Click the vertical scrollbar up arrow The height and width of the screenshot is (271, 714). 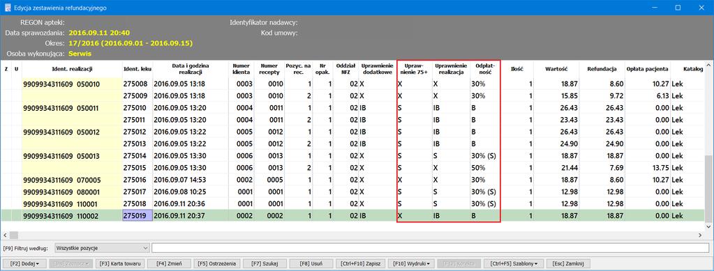coord(709,65)
